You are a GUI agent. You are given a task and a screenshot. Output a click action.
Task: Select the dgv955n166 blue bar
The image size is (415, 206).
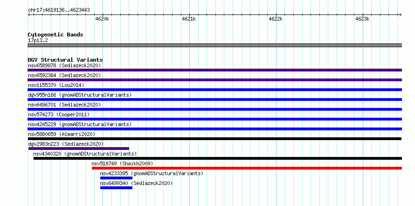[214, 99]
